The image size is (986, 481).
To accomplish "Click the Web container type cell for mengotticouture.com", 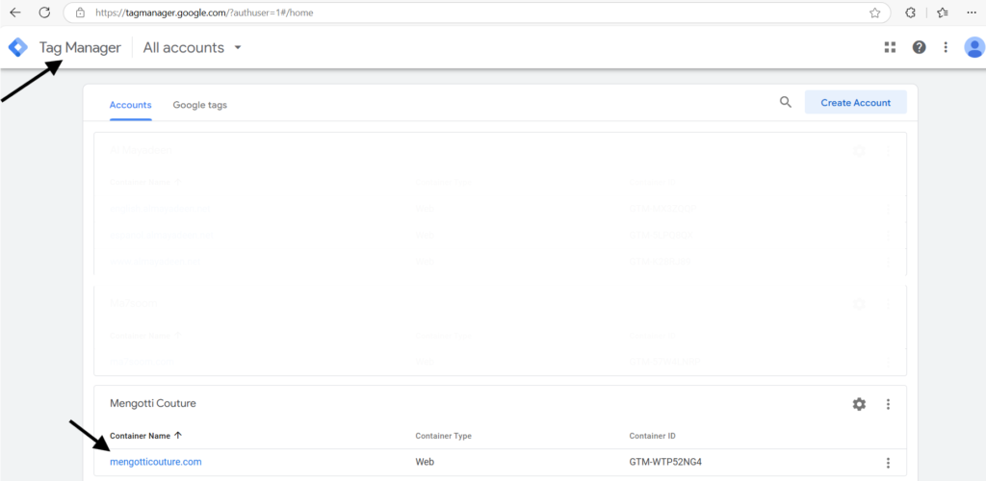I will coord(425,462).
